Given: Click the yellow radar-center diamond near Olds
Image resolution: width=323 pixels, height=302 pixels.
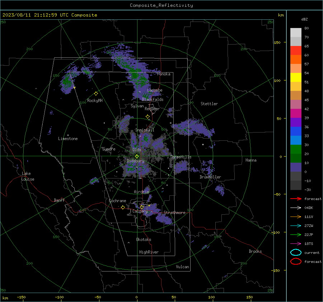Looking at the screenshot, I should (137, 157).
